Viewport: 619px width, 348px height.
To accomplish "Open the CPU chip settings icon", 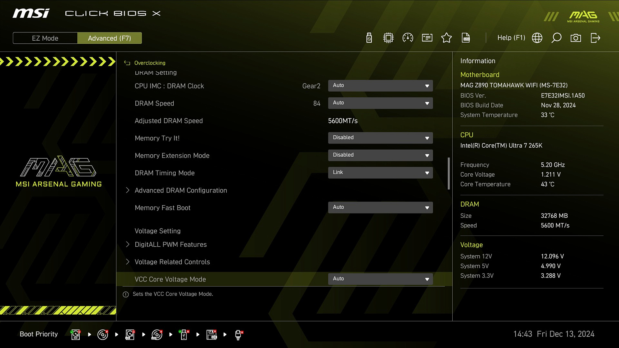I will 388,38.
